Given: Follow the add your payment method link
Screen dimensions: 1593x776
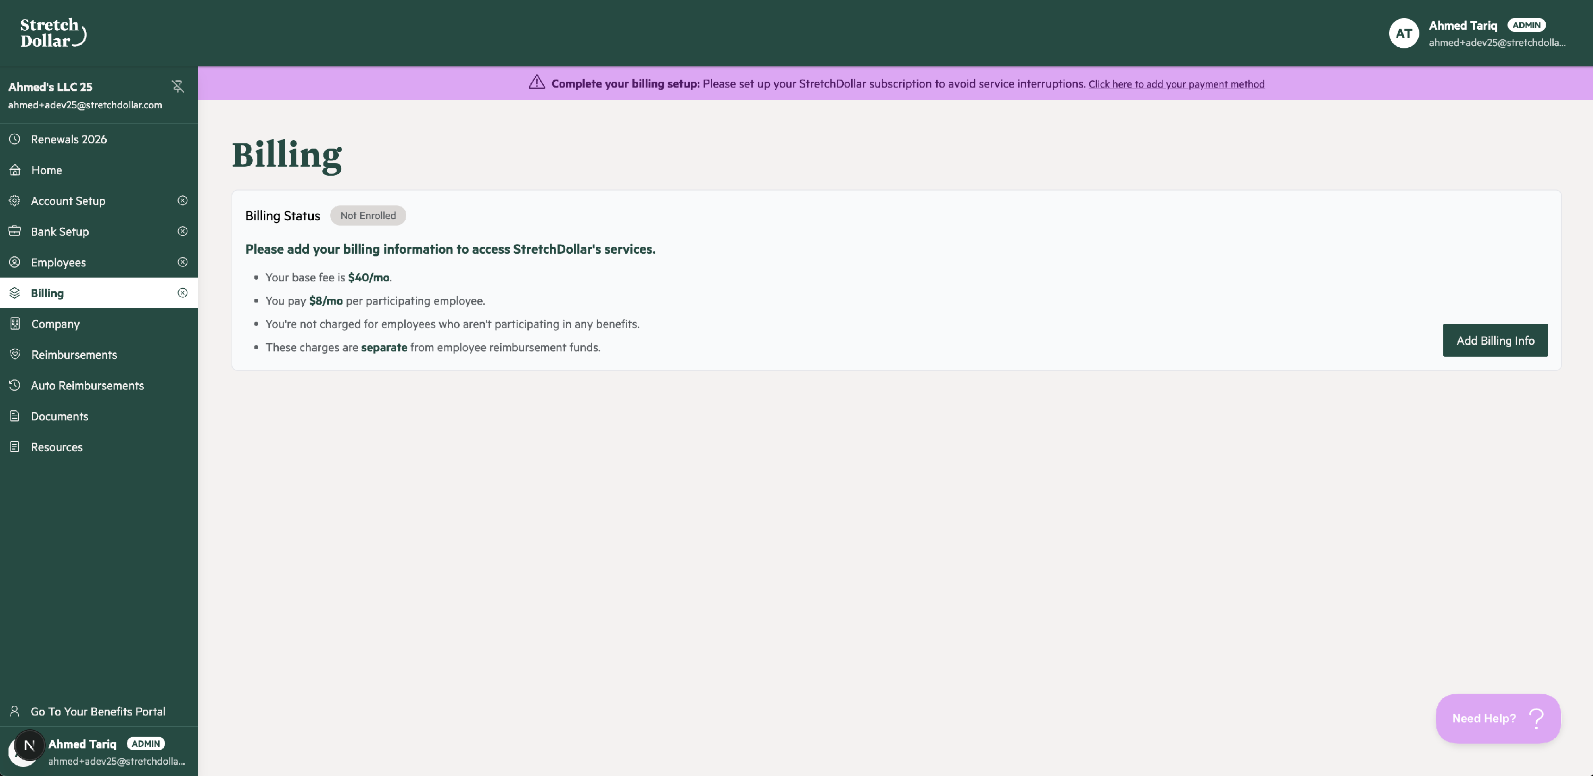Looking at the screenshot, I should pyautogui.click(x=1176, y=84).
